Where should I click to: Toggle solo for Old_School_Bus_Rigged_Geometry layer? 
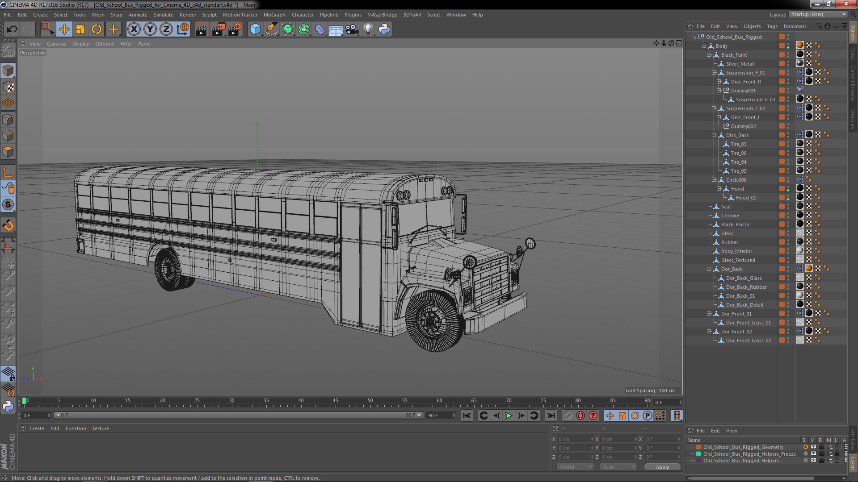pos(805,447)
